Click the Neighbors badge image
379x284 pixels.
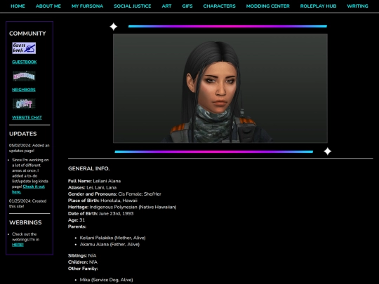point(24,76)
